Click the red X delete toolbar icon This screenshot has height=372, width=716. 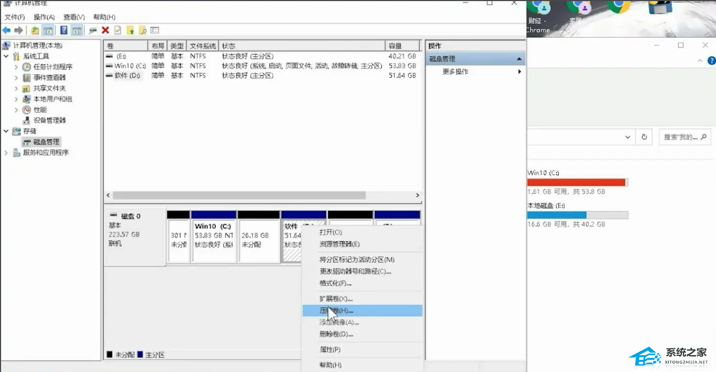105,30
